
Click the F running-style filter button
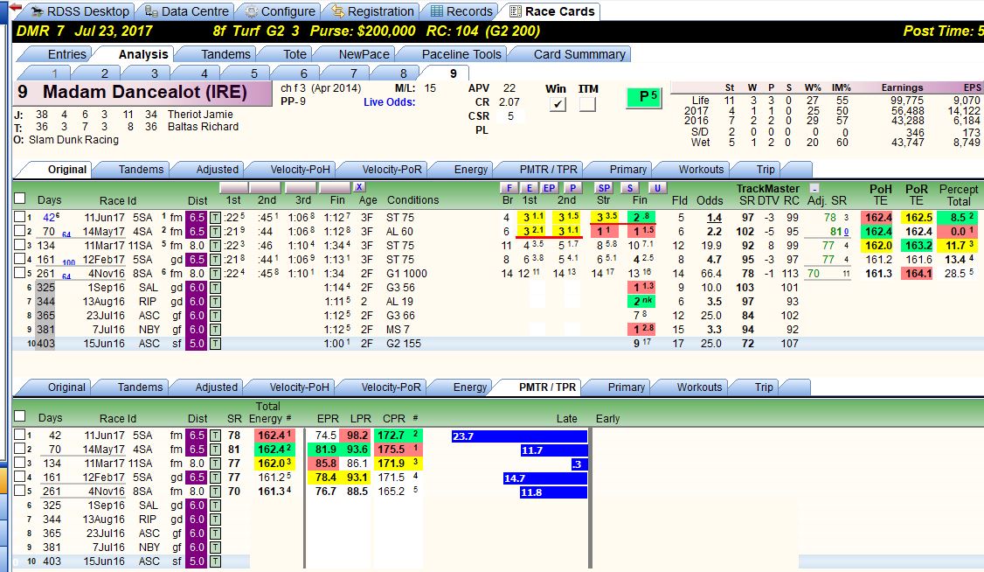(x=509, y=188)
